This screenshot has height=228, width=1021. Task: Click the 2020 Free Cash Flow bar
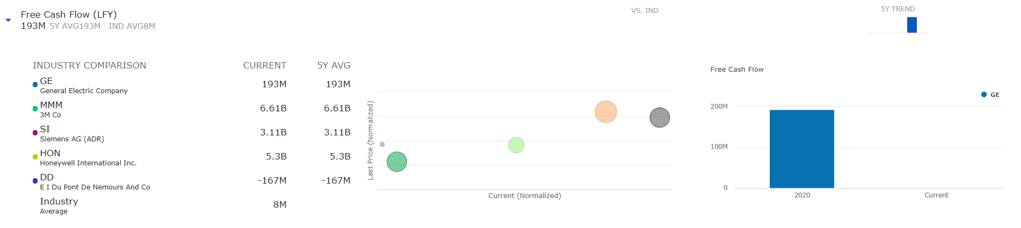801,149
